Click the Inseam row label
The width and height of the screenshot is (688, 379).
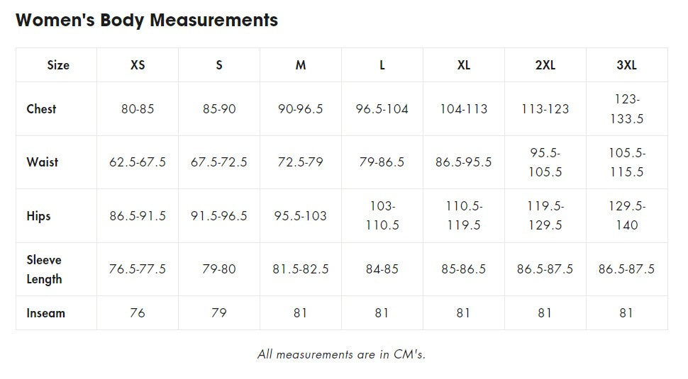(x=45, y=313)
